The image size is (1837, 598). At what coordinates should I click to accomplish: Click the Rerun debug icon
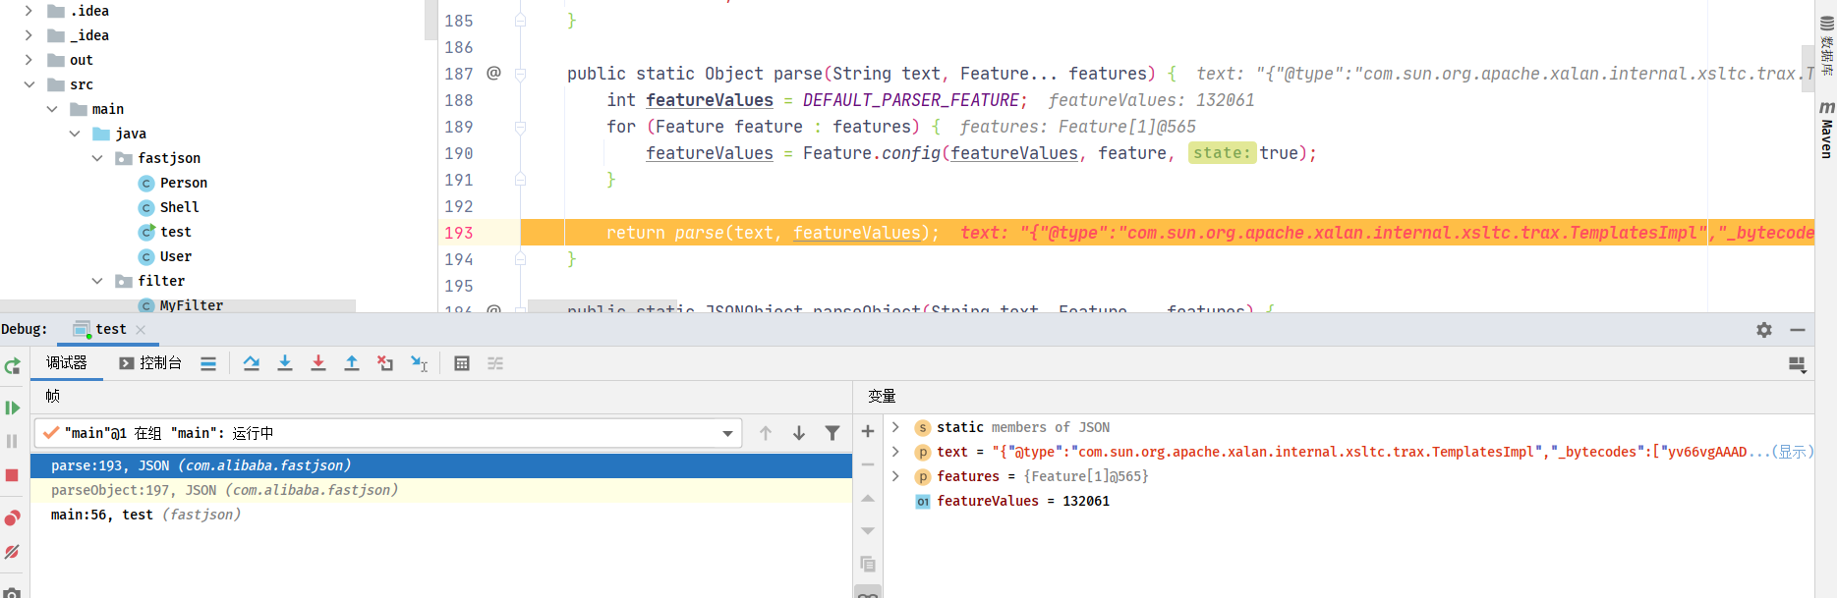click(12, 366)
